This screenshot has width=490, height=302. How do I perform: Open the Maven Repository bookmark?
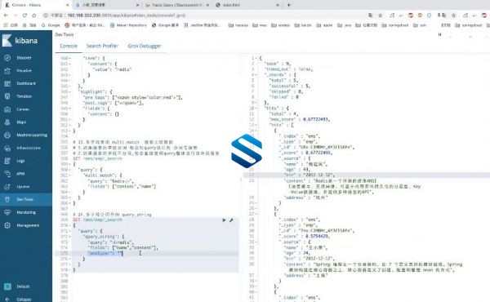[128, 25]
